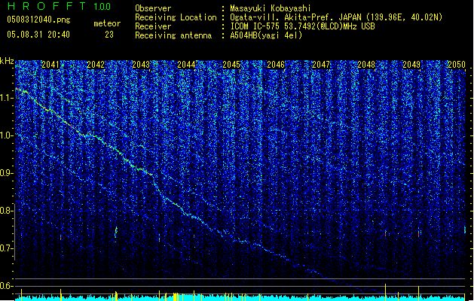The width and height of the screenshot is (474, 301).
Task: Click the 2044 time marker
Action: click(x=186, y=64)
